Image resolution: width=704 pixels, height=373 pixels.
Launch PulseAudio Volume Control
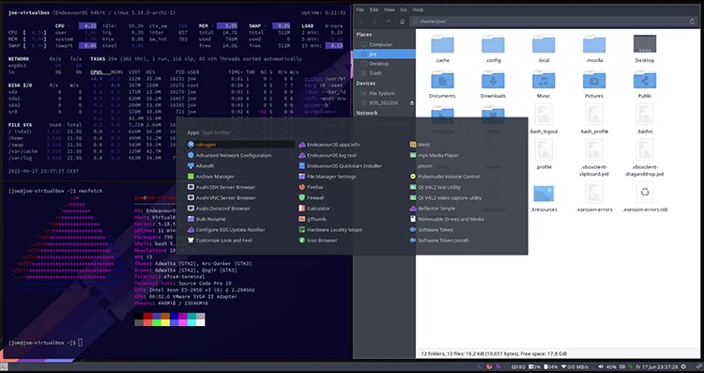[445, 177]
